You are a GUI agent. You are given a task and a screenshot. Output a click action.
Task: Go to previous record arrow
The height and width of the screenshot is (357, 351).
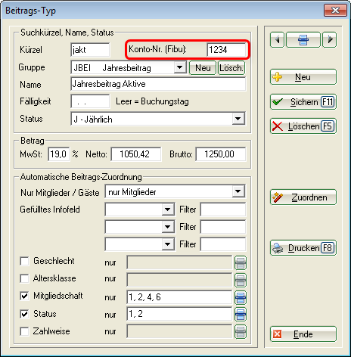[277, 39]
